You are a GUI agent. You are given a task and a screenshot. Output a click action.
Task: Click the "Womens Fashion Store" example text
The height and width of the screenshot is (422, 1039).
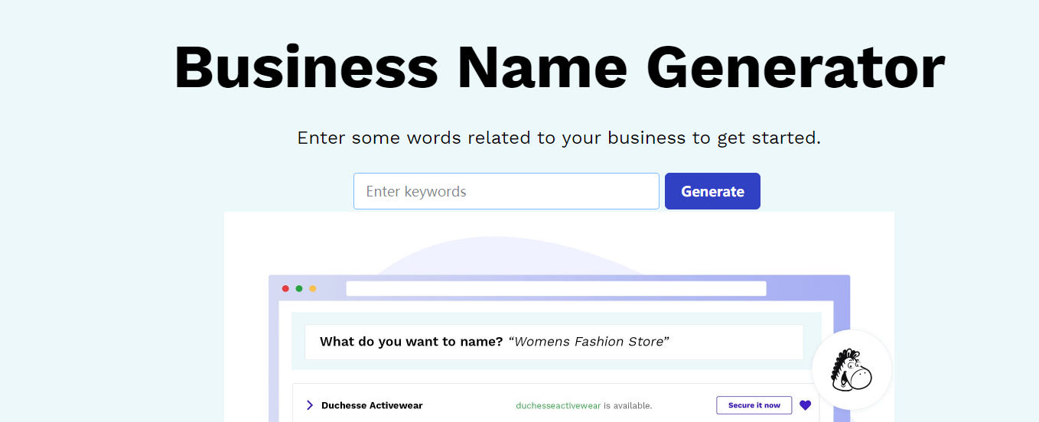point(589,342)
